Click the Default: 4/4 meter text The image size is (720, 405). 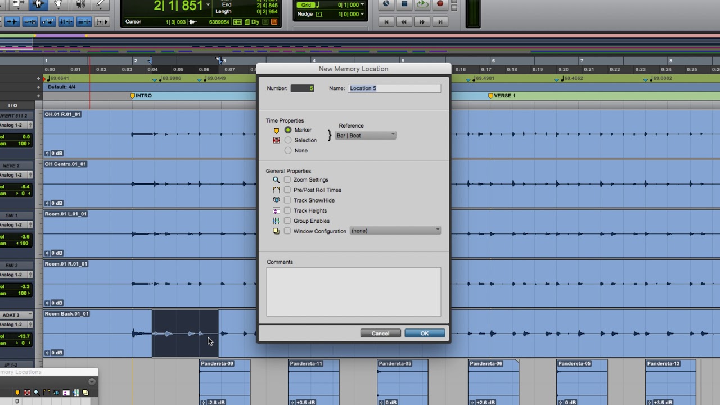coord(62,87)
